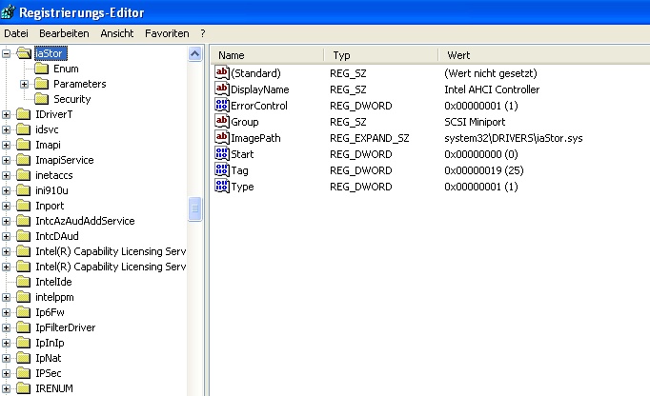650x396 pixels.
Task: Click the string icon beside ImagePath
Action: coord(222,137)
